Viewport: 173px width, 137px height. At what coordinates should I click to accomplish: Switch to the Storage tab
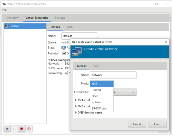[60, 18]
